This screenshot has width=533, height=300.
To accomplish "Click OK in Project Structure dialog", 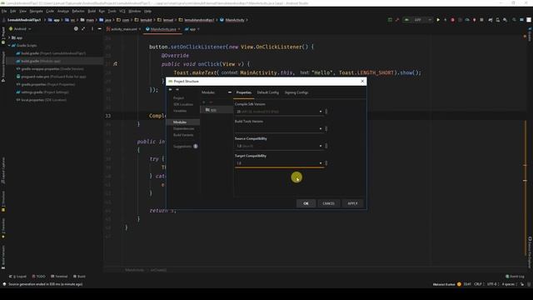I will coord(306,203).
